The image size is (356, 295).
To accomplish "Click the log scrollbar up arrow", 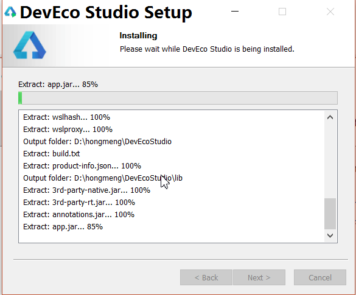I will [330, 117].
